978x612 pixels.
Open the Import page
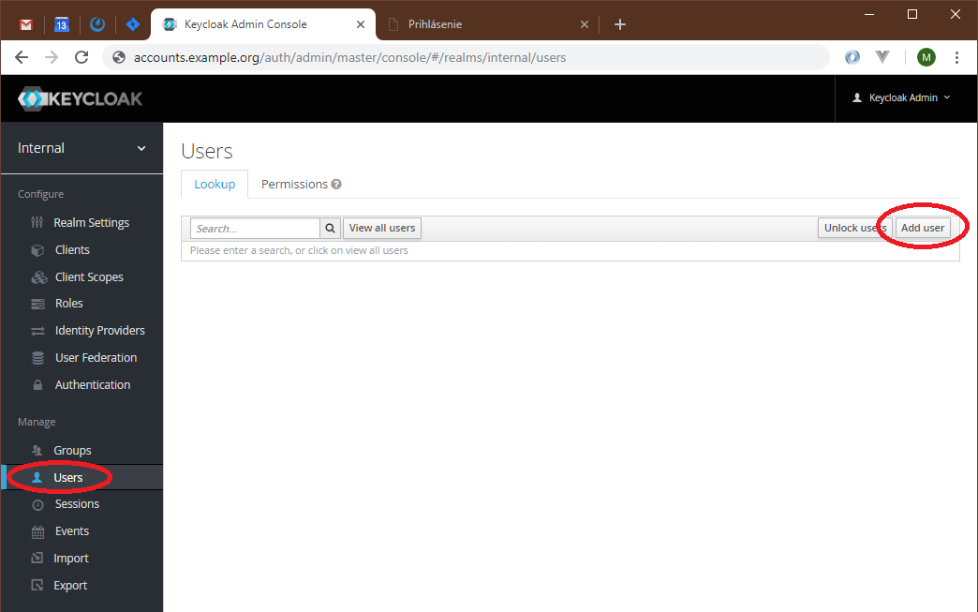point(71,559)
